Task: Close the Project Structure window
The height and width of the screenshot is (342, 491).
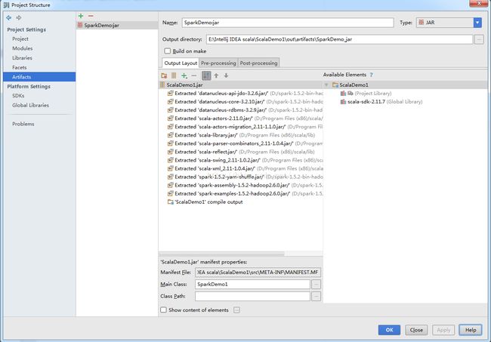Action: click(x=479, y=3)
